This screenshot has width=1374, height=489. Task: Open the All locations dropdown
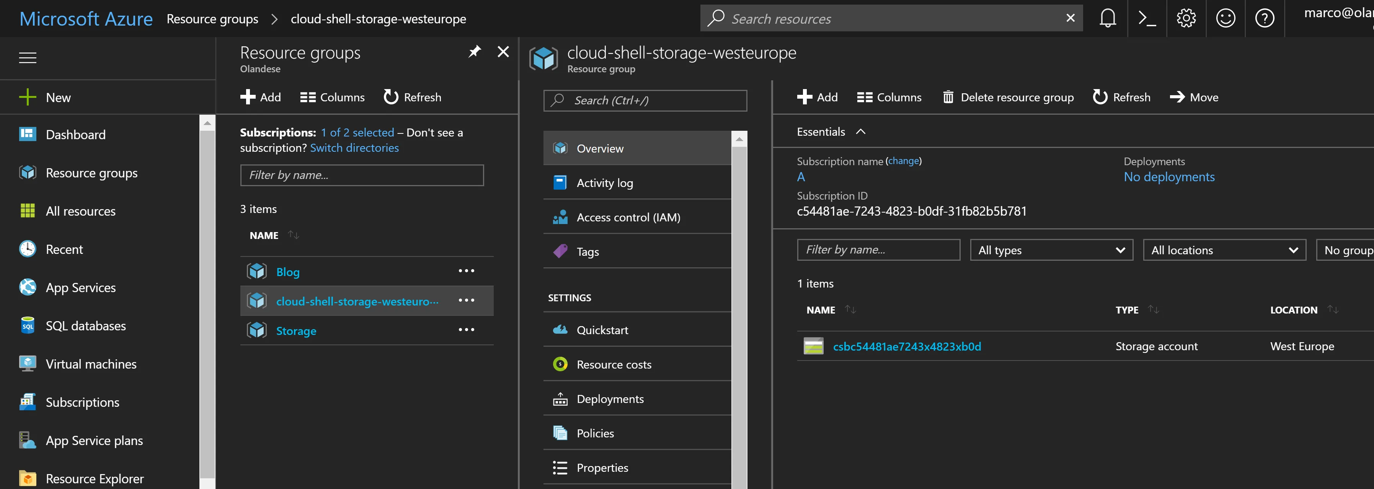click(x=1224, y=250)
